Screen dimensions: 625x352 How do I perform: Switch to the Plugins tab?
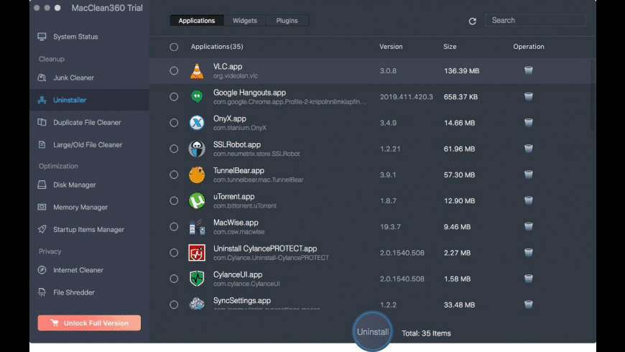click(x=287, y=21)
